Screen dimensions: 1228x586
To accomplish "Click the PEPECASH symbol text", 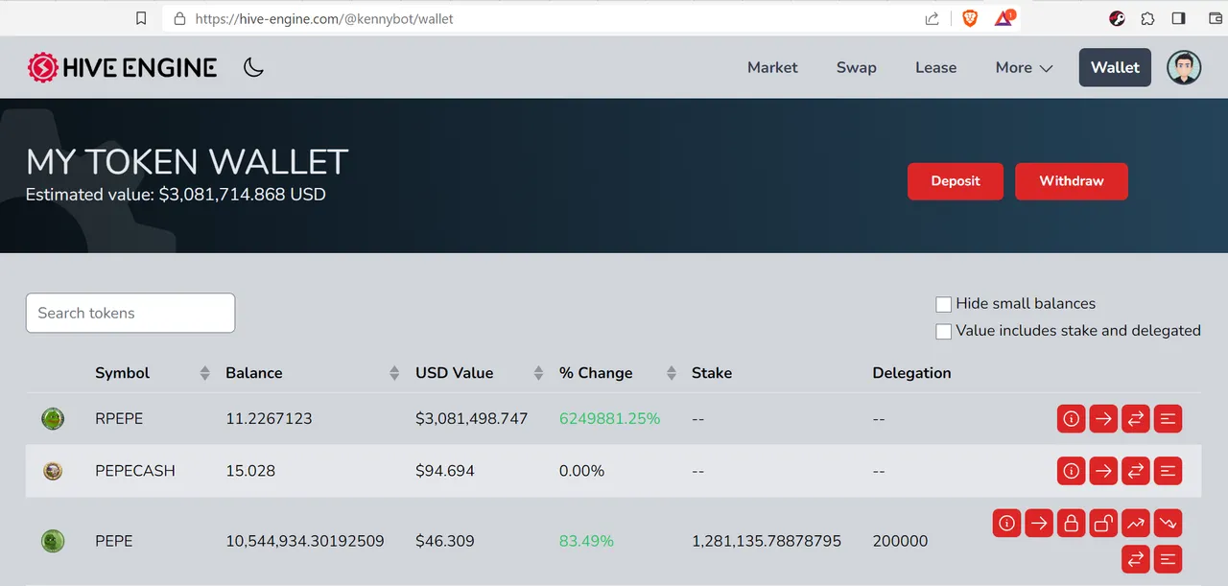I will tap(135, 471).
